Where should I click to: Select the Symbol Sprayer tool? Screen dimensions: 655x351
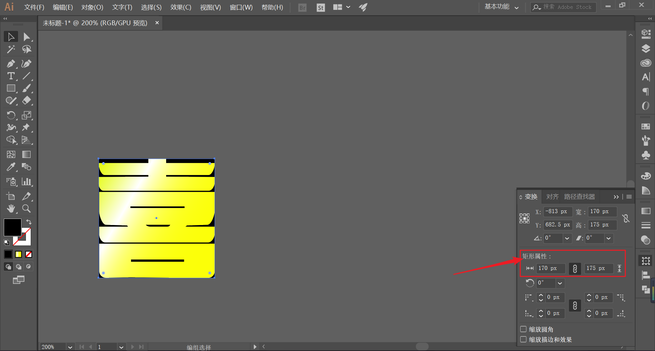tap(11, 181)
